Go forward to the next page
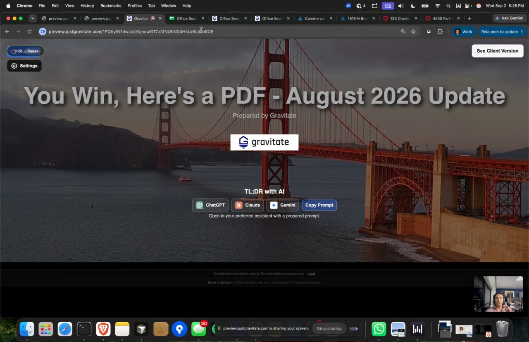 [x=18, y=31]
